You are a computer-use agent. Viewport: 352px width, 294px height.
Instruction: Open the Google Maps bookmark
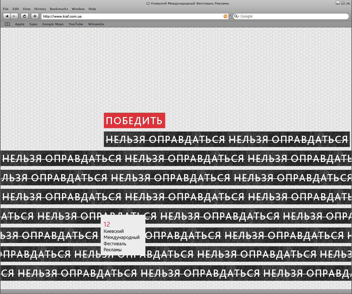53,24
